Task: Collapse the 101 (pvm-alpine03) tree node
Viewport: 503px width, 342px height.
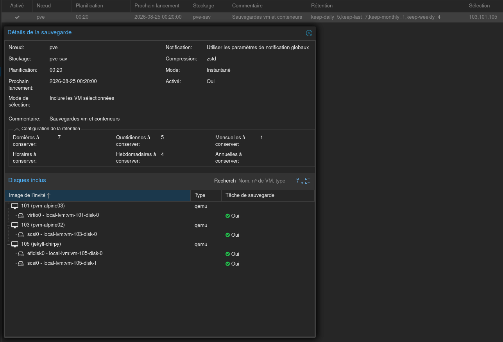Action: click(9, 206)
